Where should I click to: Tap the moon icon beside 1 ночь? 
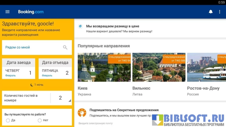coord(32,85)
